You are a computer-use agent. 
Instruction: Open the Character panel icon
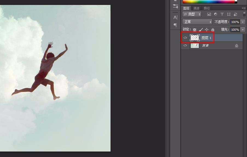pos(175,17)
